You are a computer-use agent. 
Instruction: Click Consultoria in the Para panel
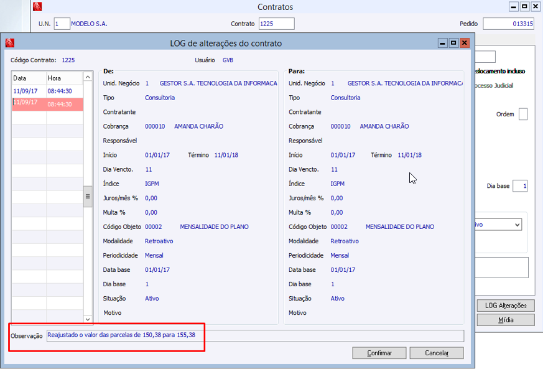tap(345, 98)
